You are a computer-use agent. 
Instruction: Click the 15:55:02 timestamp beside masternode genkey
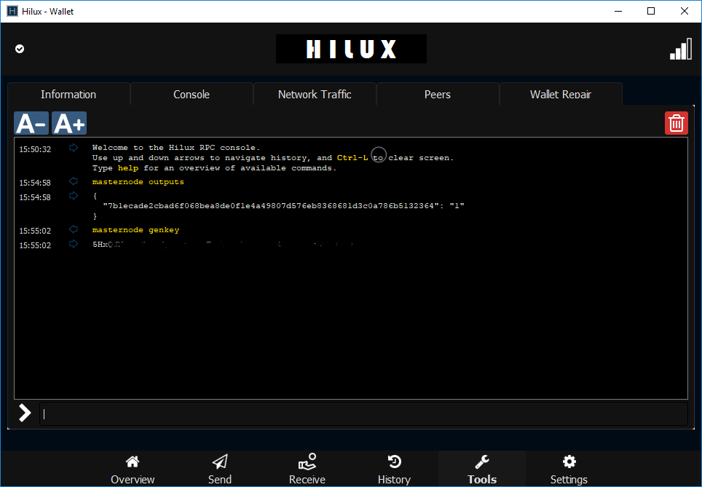35,231
